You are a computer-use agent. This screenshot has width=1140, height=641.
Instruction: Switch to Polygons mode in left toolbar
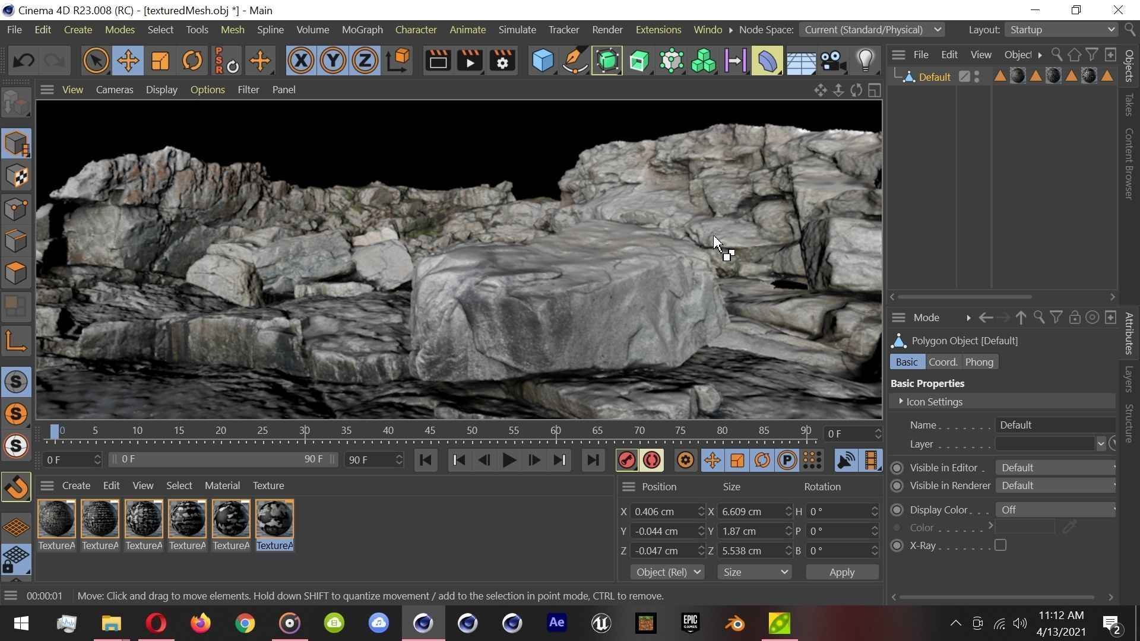tap(16, 272)
